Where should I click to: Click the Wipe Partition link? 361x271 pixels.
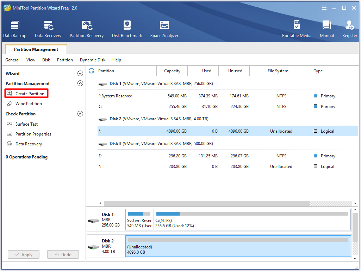tap(29, 104)
